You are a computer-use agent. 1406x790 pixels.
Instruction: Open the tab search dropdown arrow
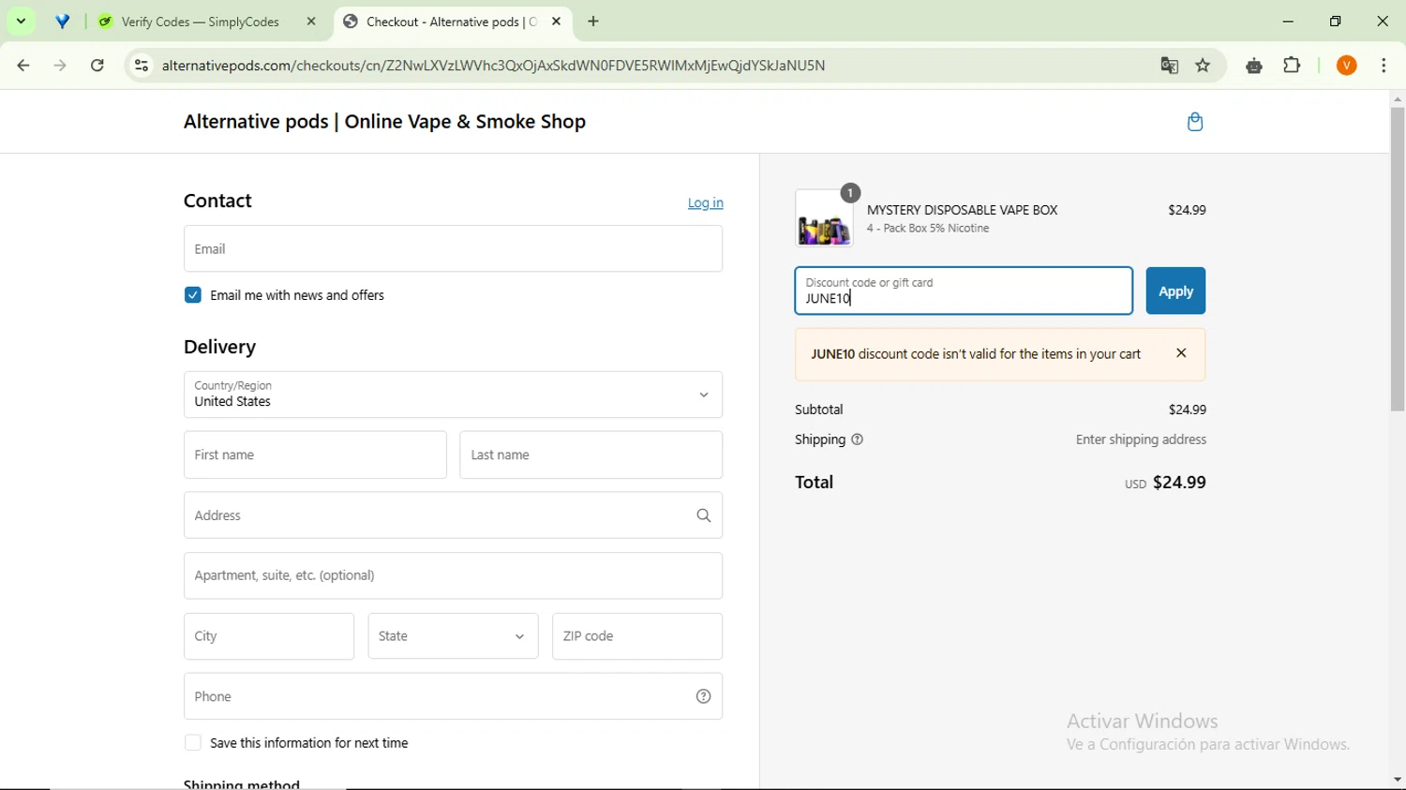[x=21, y=22]
